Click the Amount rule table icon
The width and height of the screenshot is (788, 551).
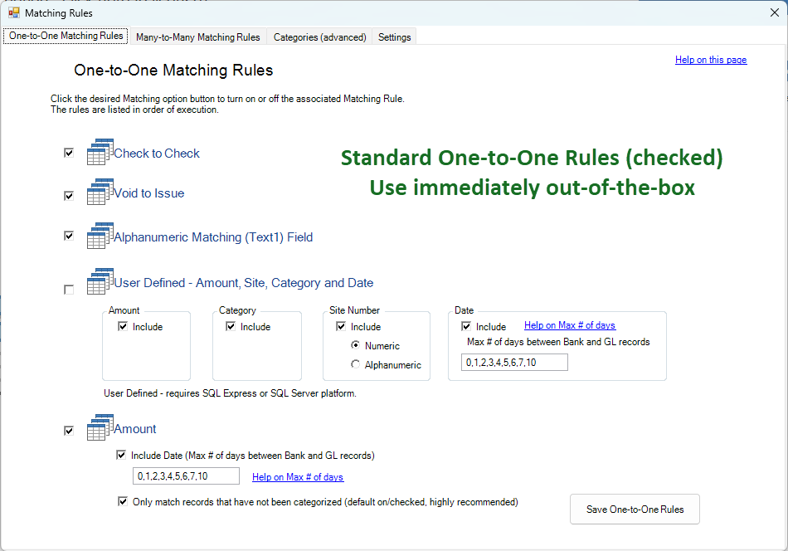pos(100,428)
